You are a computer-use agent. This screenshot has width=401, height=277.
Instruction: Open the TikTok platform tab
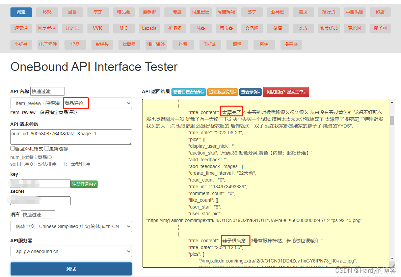pos(210,45)
